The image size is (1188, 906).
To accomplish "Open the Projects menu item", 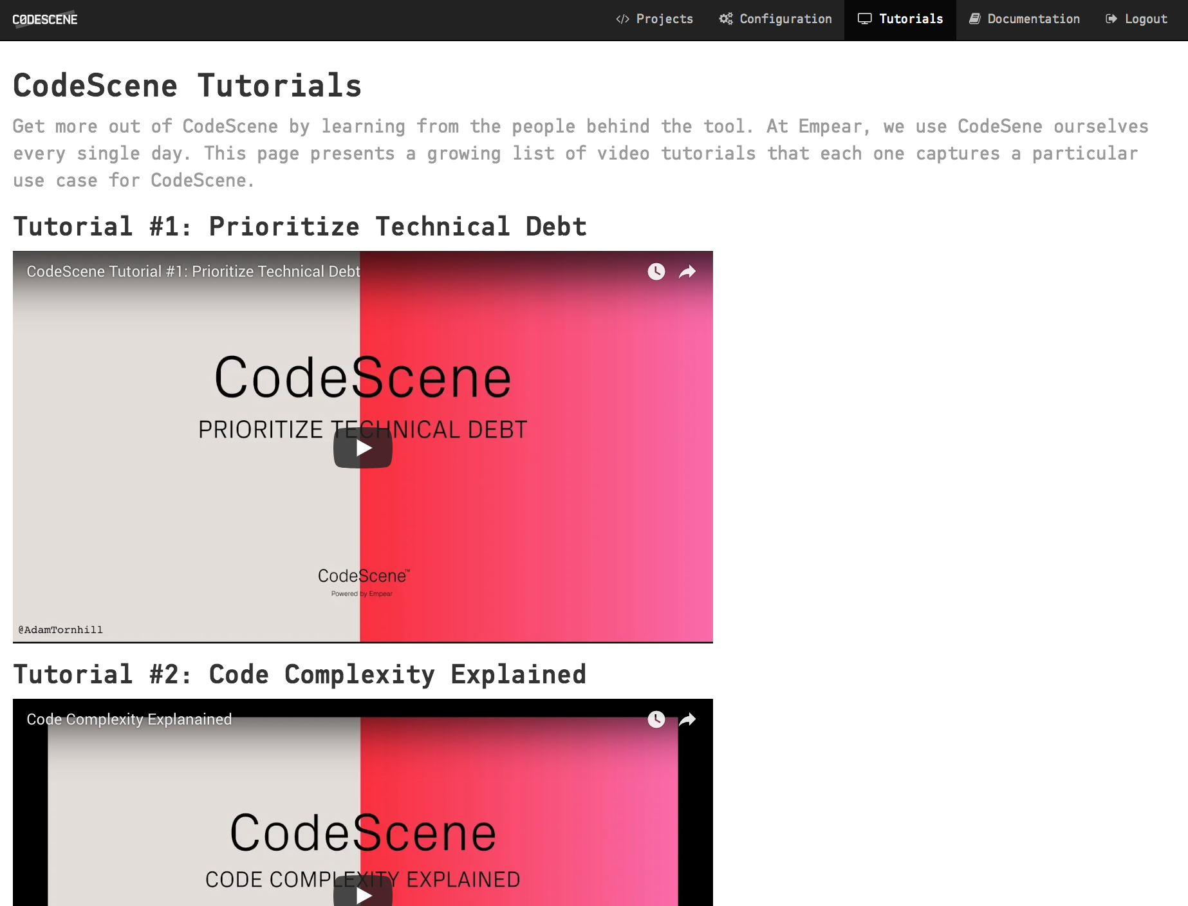I will pyautogui.click(x=654, y=19).
